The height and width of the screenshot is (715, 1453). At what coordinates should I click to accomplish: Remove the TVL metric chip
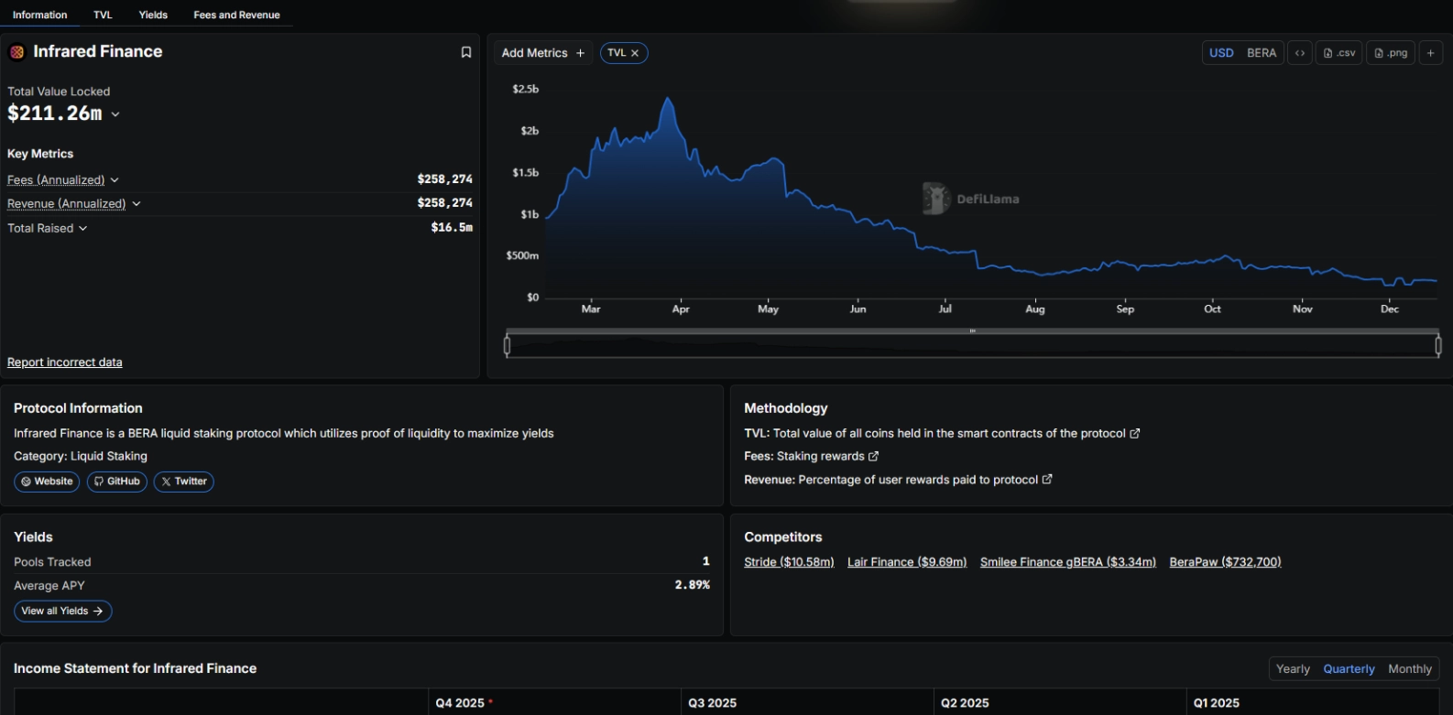tap(635, 53)
